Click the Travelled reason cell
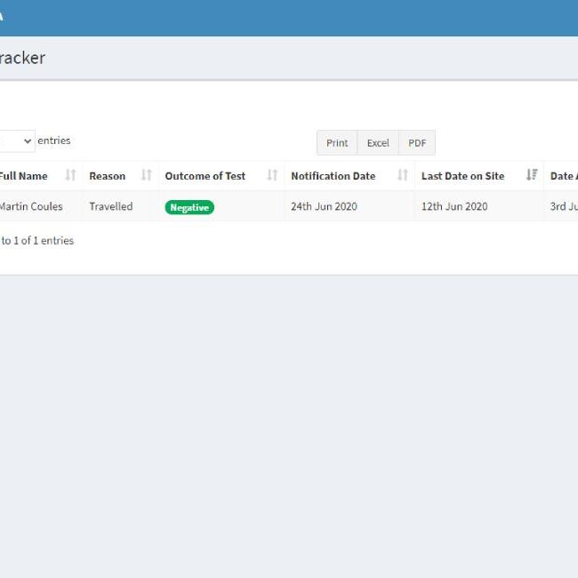 pyautogui.click(x=111, y=206)
